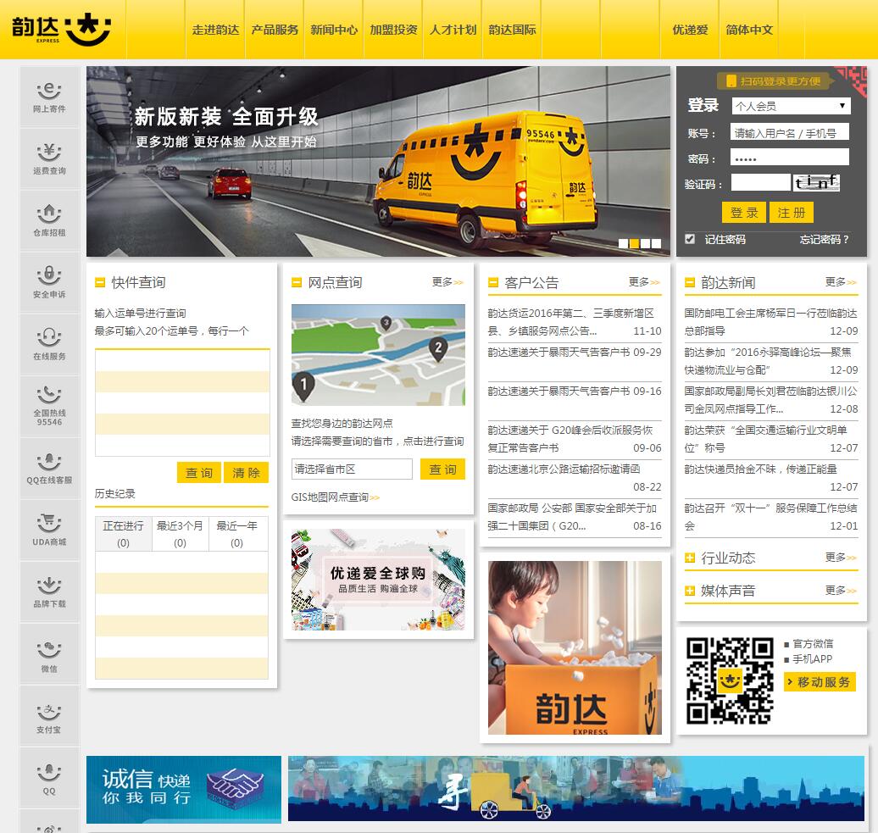
Task: Select the third banner slide indicator
Action: [645, 243]
